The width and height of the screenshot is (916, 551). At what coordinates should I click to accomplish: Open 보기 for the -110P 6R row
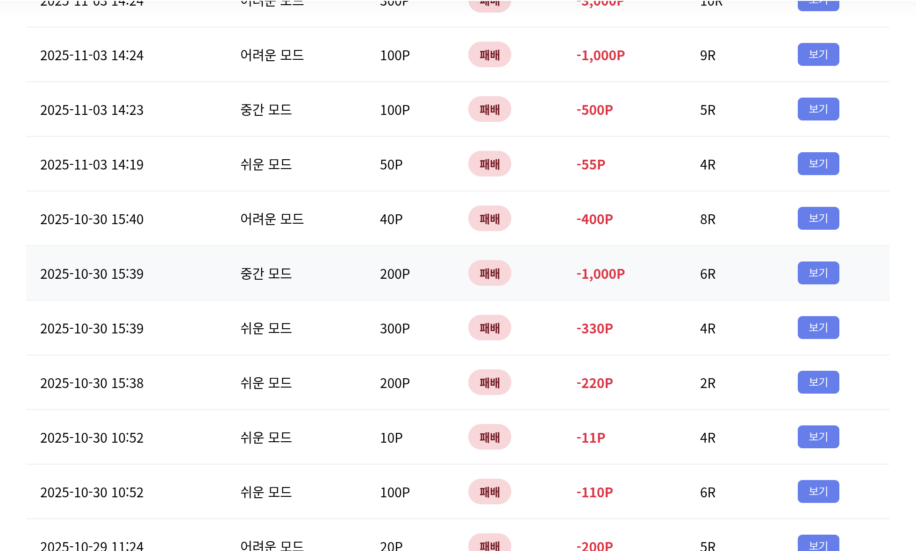(x=818, y=492)
